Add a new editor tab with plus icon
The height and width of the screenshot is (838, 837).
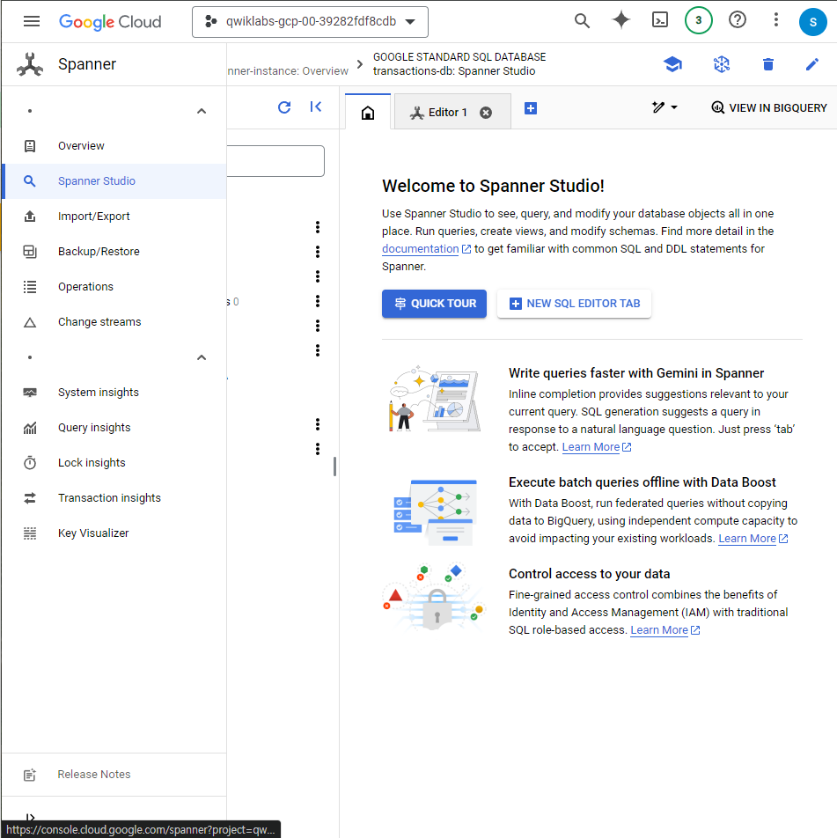[x=530, y=108]
